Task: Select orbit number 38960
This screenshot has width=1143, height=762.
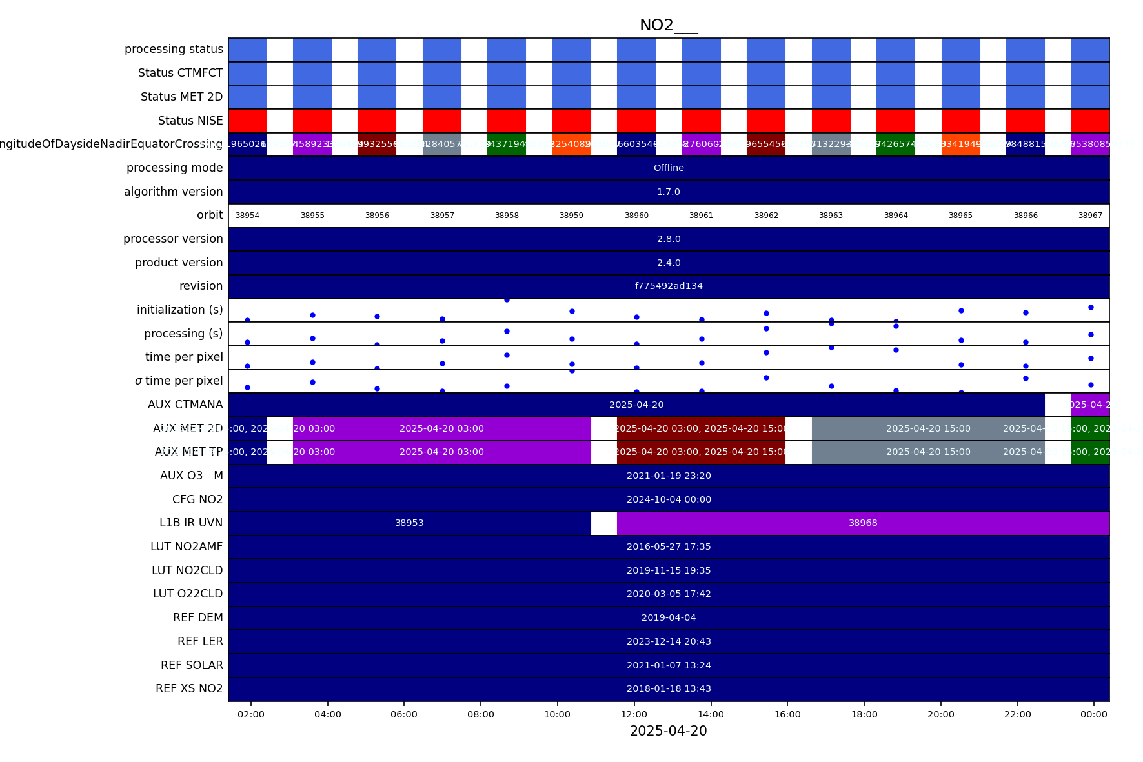Action: [636, 216]
